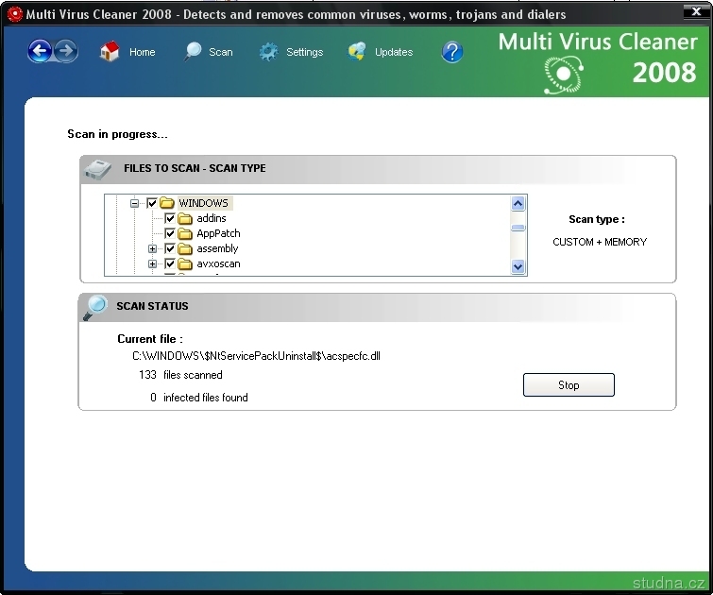Click the addins folder icon

(x=185, y=219)
